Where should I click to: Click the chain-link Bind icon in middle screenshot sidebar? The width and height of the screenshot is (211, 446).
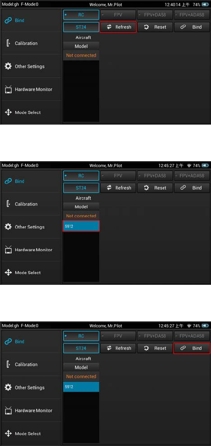point(8,181)
